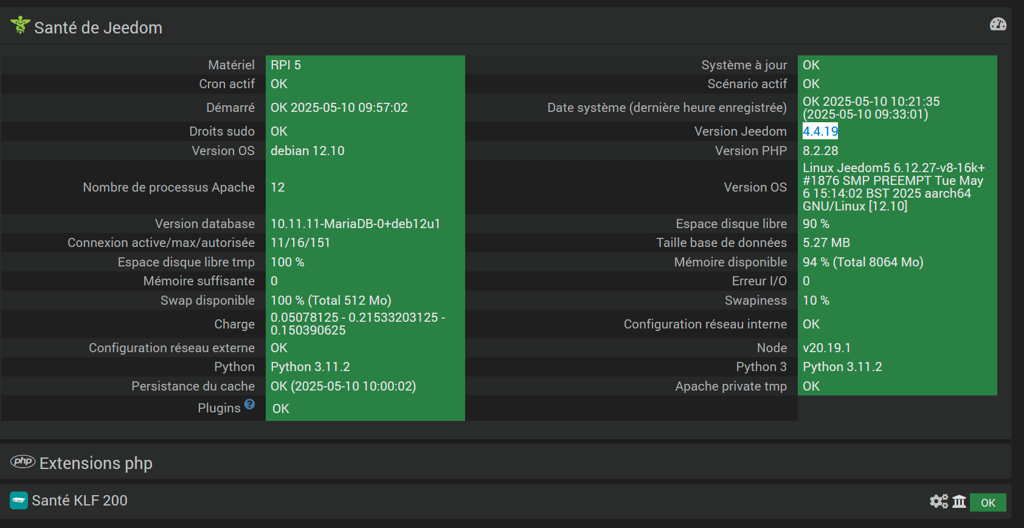Click the Matériel label
The width and height of the screenshot is (1024, 528).
(231, 65)
